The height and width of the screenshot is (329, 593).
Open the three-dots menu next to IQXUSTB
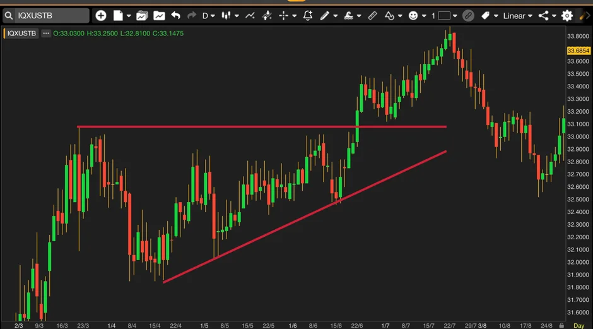pyautogui.click(x=46, y=33)
